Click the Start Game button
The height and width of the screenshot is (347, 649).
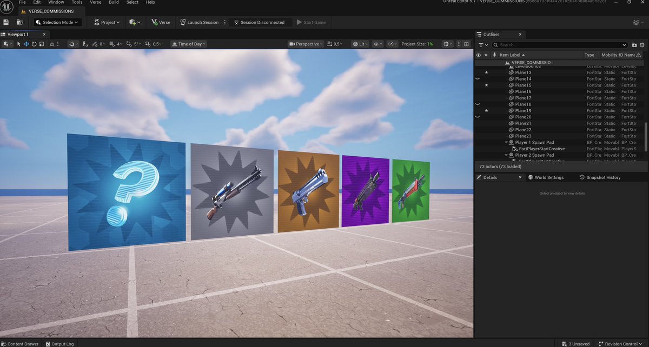[312, 22]
